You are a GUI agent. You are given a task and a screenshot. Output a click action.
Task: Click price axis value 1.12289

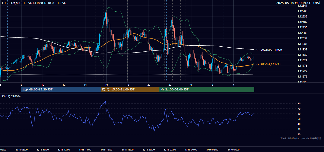(x=303, y=11)
